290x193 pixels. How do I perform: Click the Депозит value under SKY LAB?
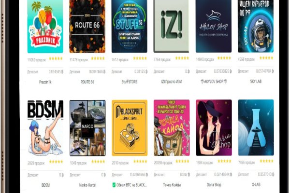click(265, 71)
